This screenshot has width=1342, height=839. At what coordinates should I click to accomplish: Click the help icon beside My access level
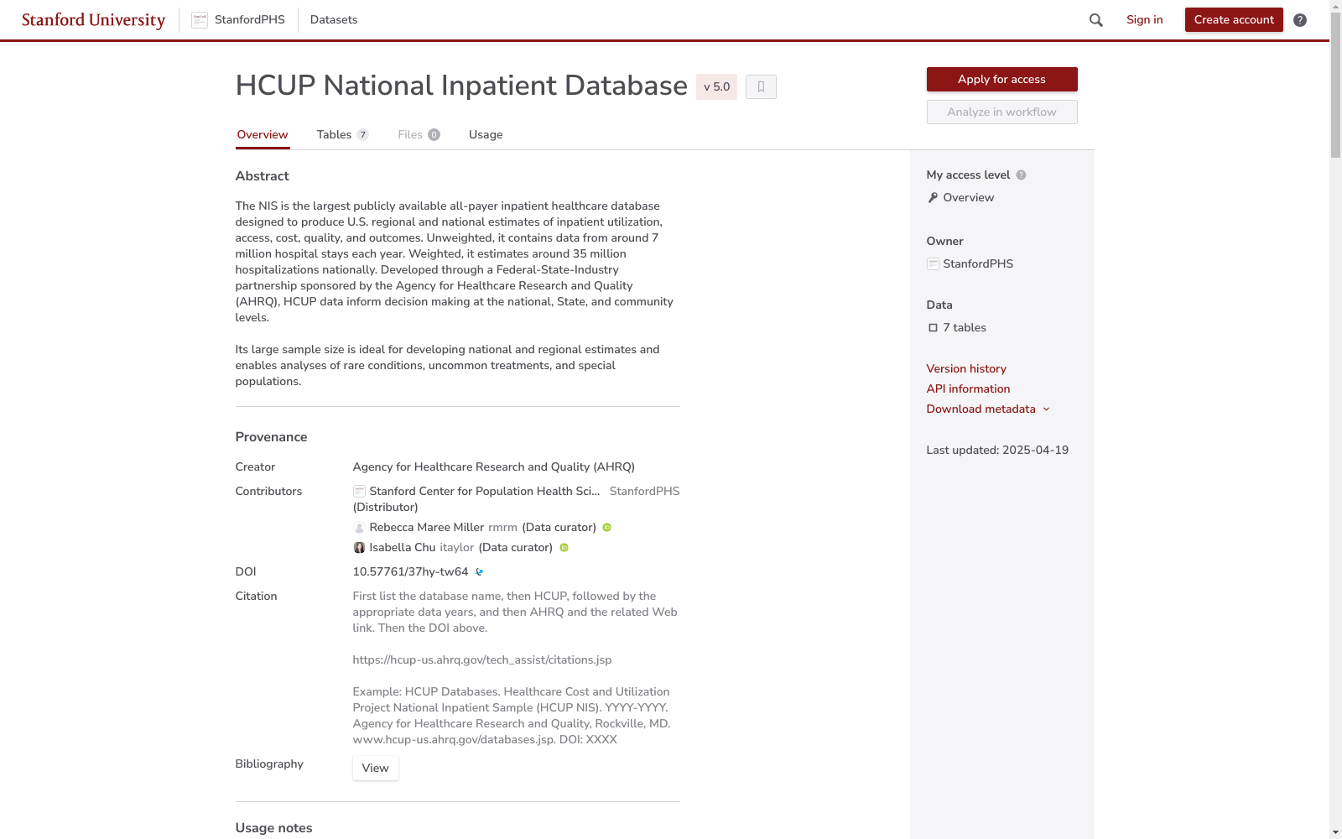coord(1021,175)
